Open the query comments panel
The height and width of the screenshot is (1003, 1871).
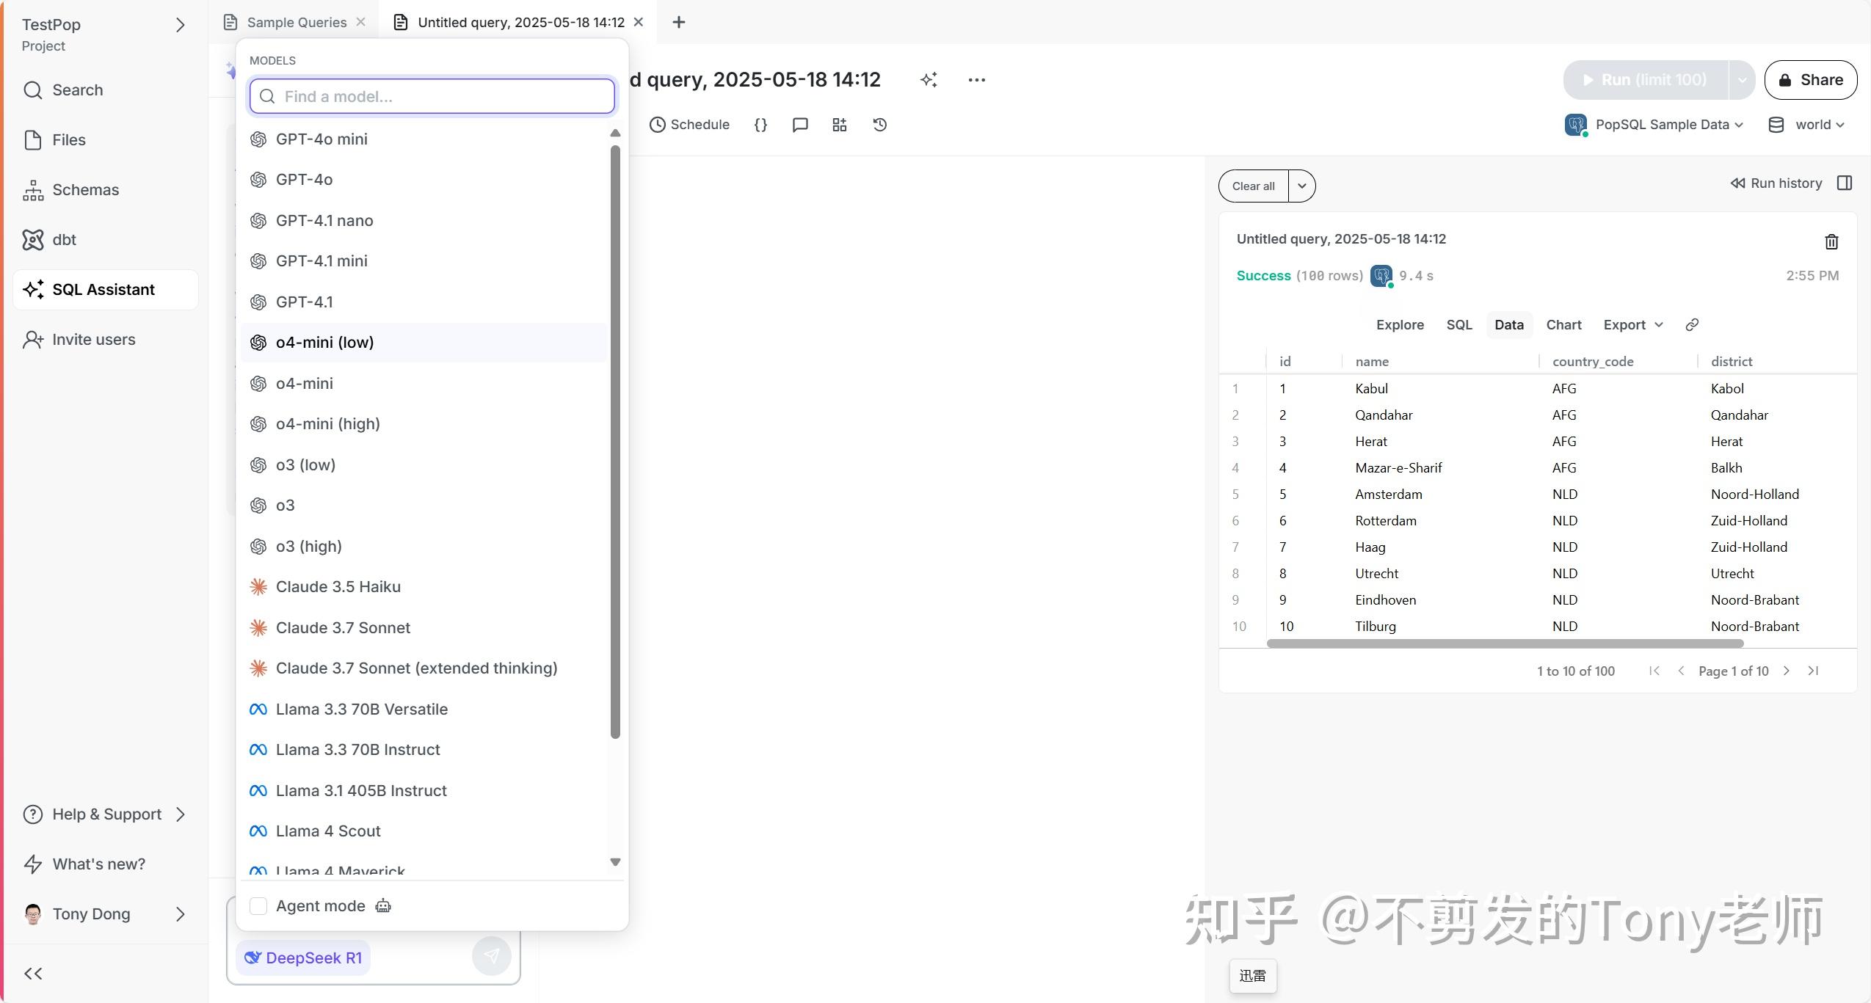point(799,125)
